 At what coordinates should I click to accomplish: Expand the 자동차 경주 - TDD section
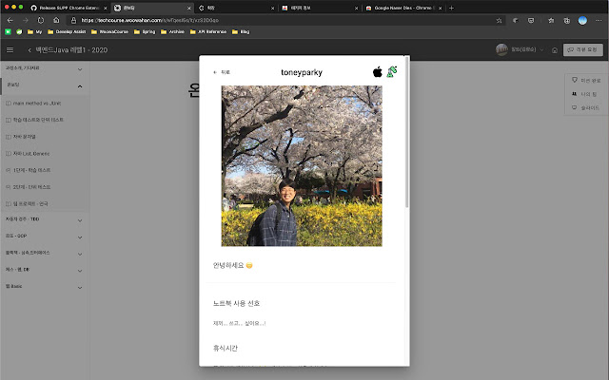coord(80,220)
